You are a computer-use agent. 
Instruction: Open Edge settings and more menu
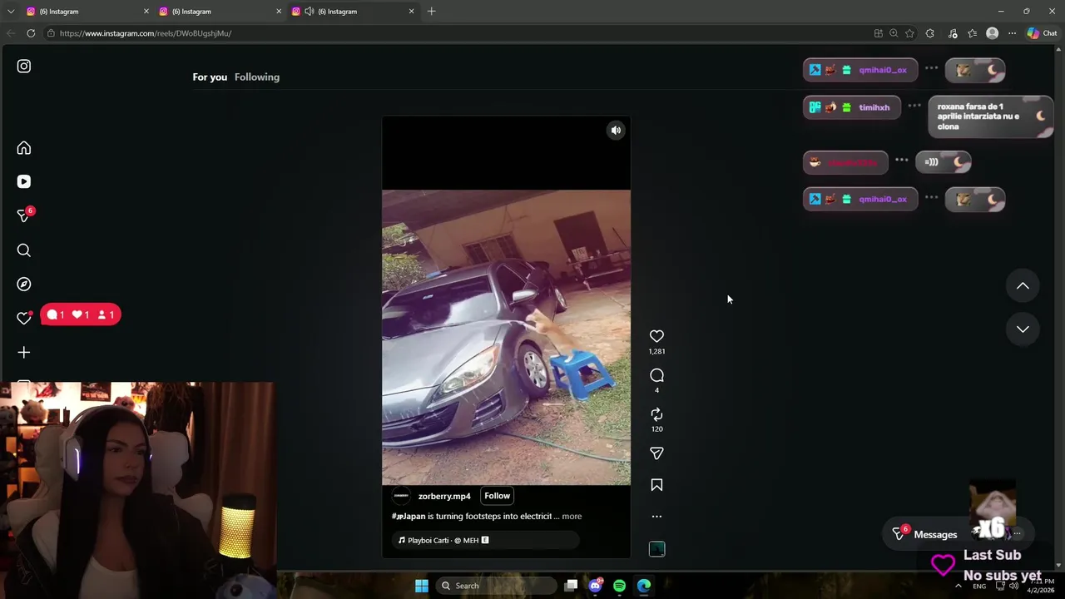tap(1012, 33)
